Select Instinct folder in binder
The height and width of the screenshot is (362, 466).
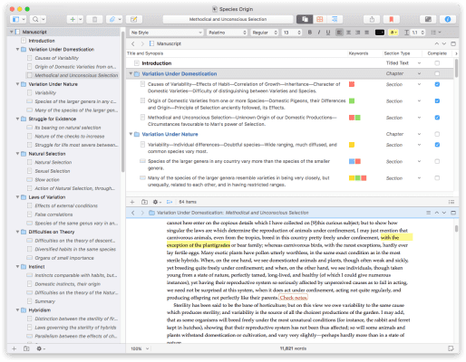(36, 267)
